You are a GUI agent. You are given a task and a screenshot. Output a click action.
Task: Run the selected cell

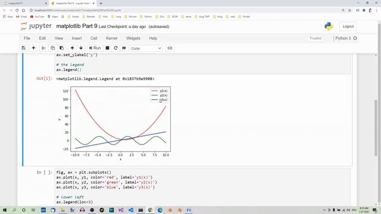click(95, 48)
